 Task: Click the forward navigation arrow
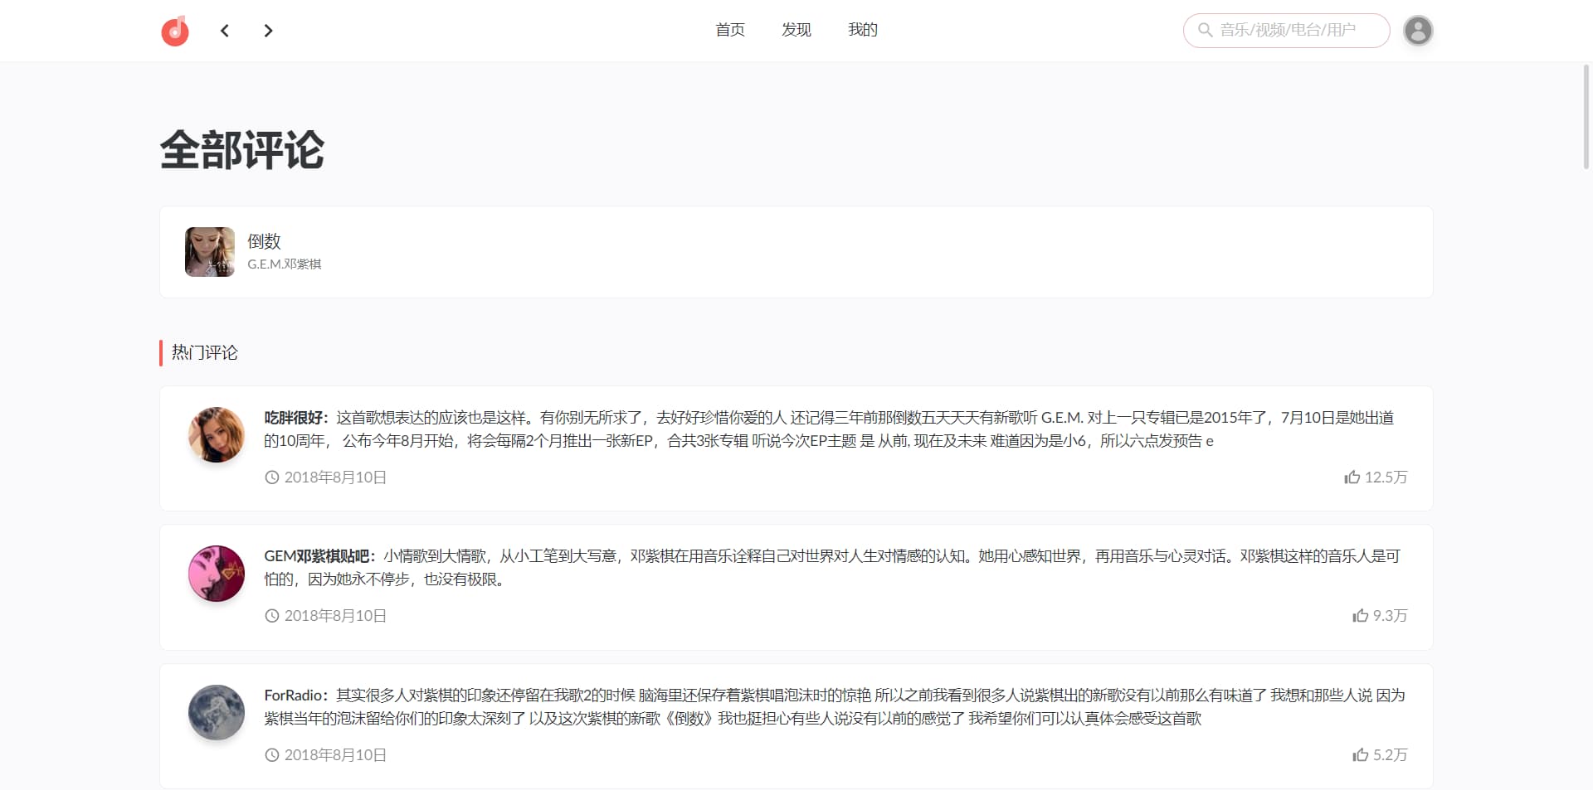point(268,31)
